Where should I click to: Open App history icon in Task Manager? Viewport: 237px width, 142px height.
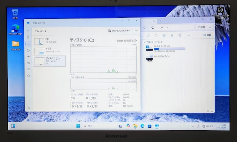[28, 50]
